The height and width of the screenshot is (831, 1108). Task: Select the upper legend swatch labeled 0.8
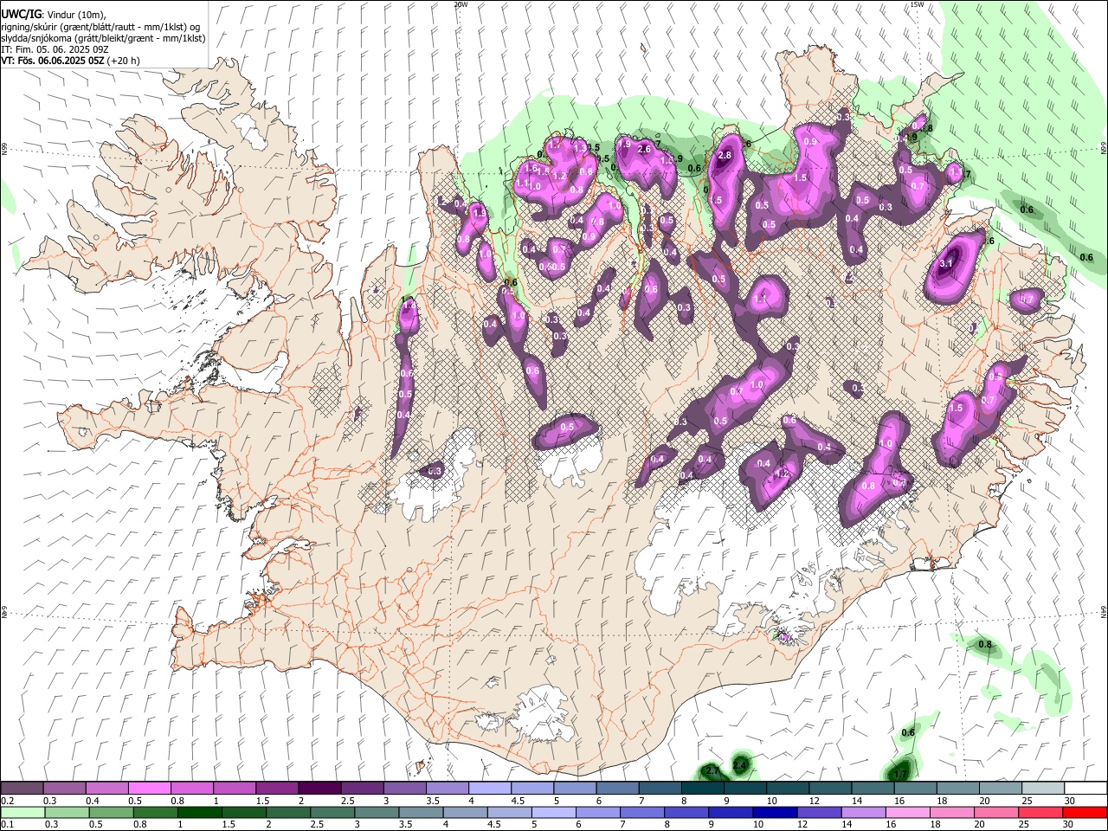coord(191,789)
